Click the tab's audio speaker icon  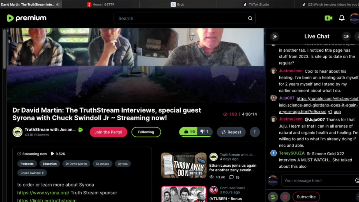[x=58, y=4]
